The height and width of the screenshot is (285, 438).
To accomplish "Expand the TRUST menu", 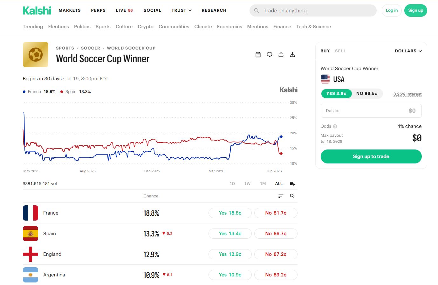I will pyautogui.click(x=182, y=10).
